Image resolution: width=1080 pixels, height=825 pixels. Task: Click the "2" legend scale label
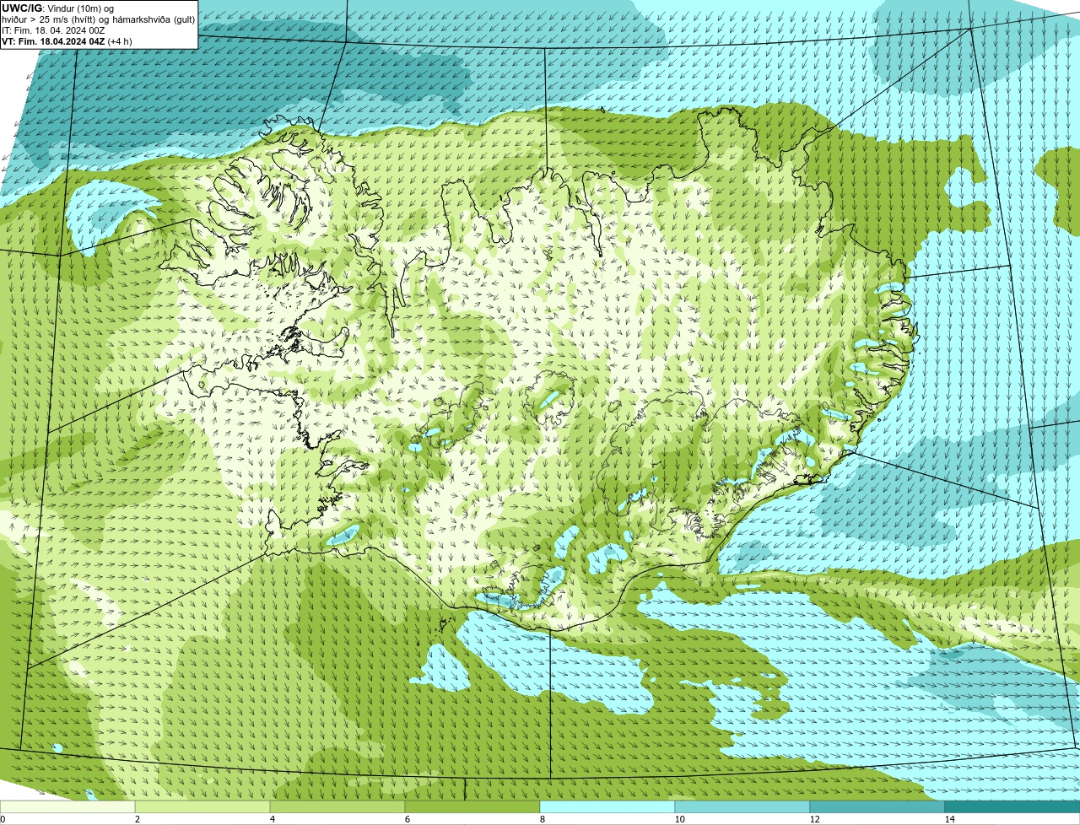[x=137, y=819]
